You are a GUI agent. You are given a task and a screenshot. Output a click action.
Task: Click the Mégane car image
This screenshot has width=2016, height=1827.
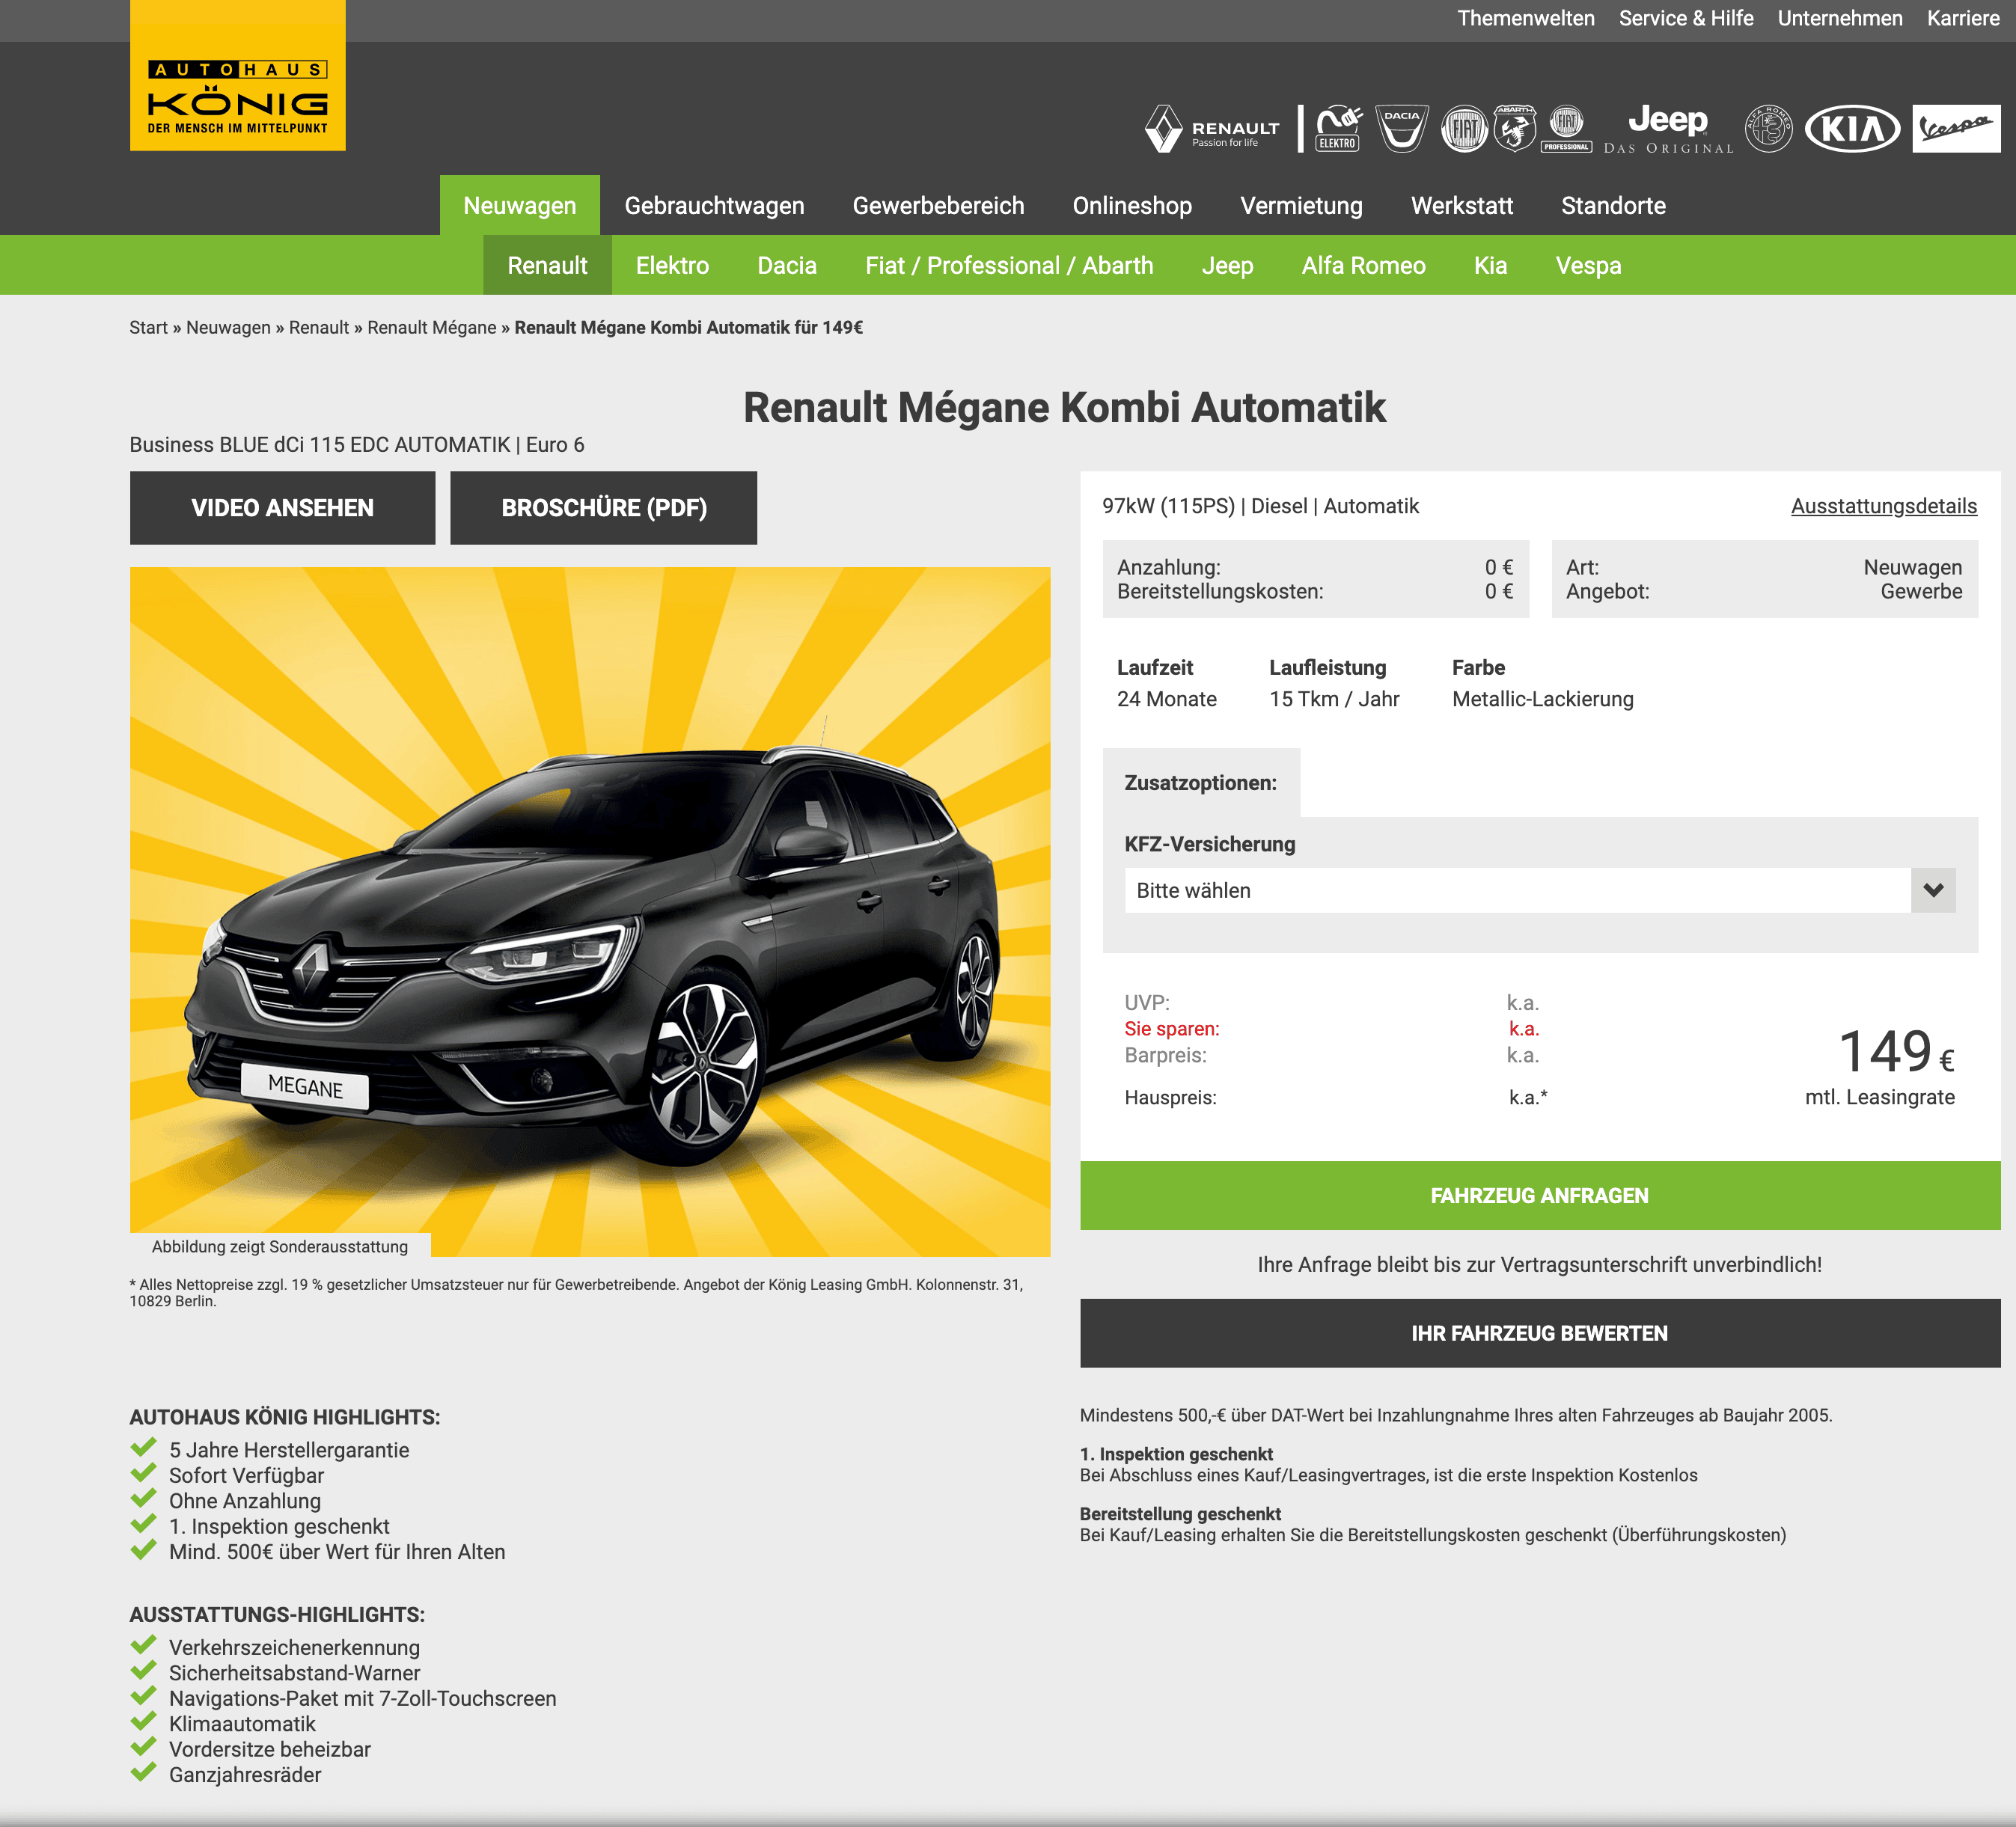coord(590,911)
